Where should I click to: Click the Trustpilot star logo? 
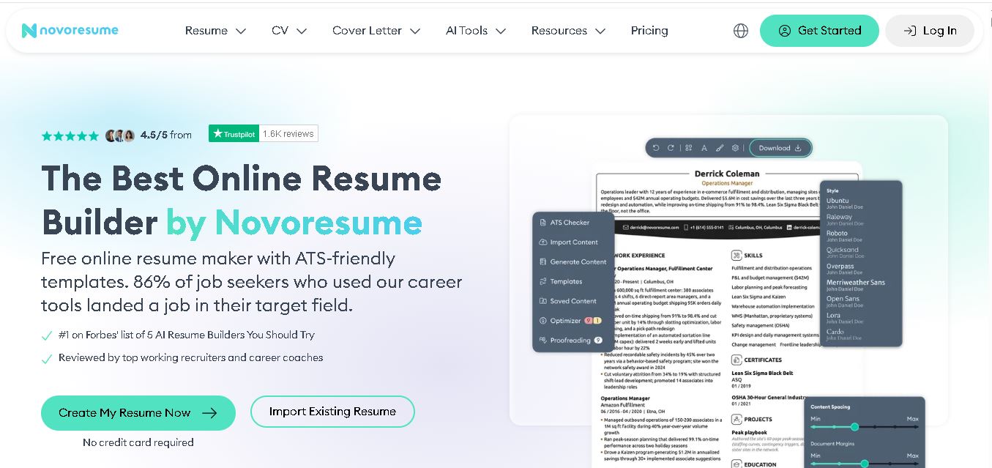tap(217, 134)
